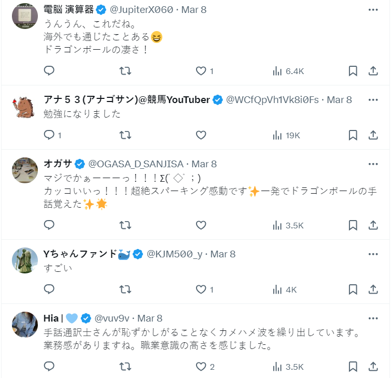View analytics showing 19K views
The image size is (391, 378).
286,135
